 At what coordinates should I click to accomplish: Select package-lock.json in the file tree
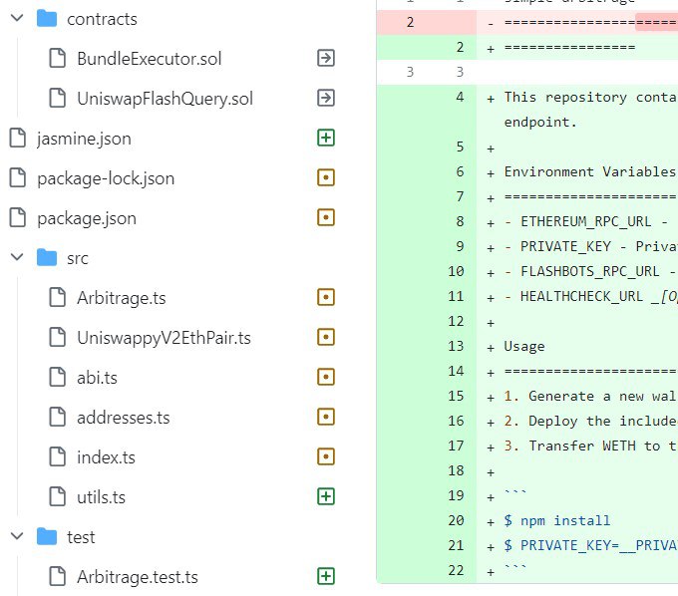coord(106,179)
